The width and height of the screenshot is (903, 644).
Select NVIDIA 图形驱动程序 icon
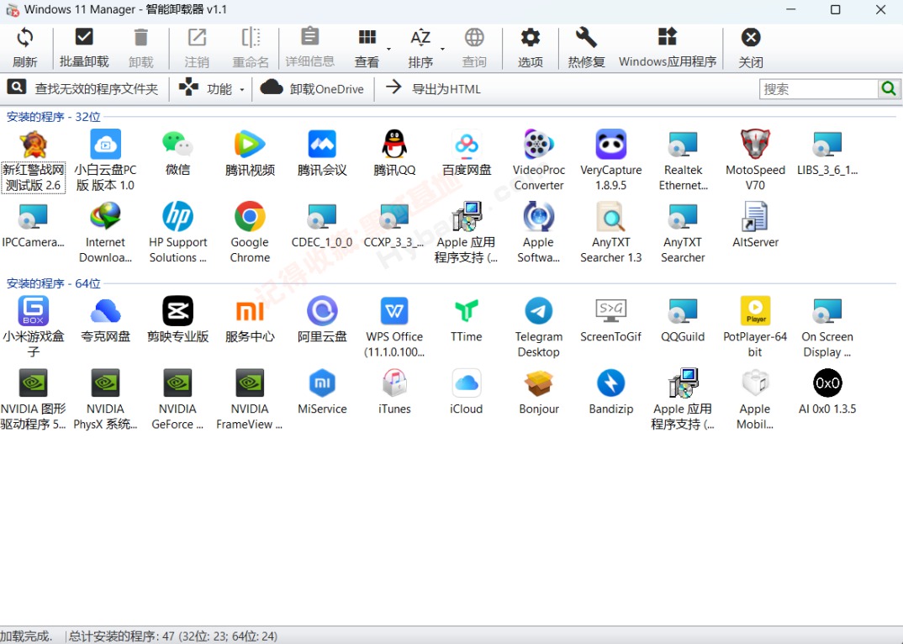pos(34,383)
